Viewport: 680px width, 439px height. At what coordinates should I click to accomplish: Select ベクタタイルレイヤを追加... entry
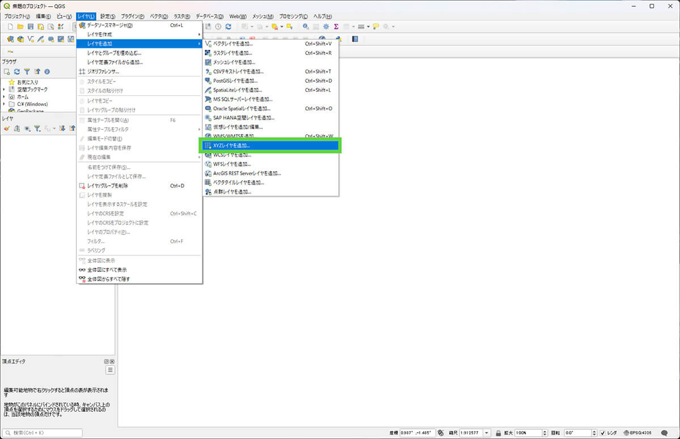(x=271, y=182)
